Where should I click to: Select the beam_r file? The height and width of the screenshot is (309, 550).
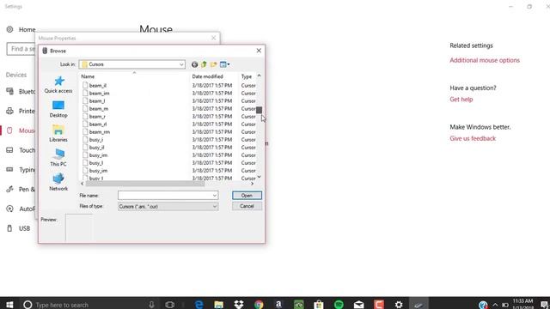click(97, 117)
